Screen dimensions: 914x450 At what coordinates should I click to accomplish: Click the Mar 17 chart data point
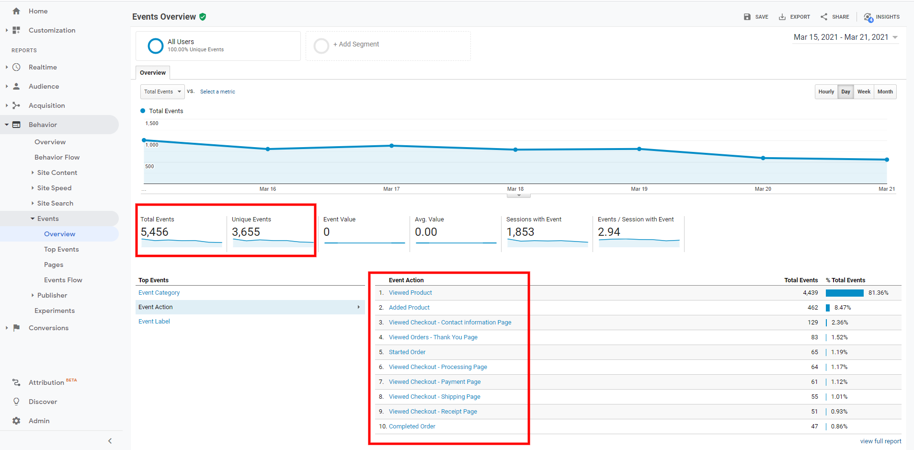point(392,146)
